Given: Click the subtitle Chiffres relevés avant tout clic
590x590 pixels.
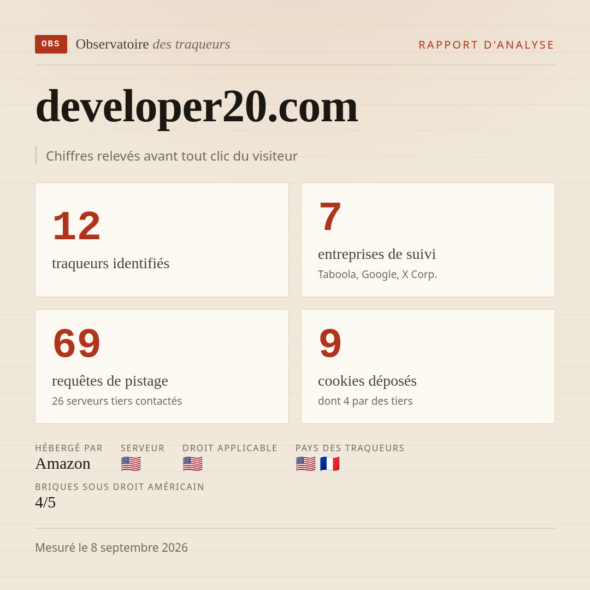Looking at the screenshot, I should [172, 156].
